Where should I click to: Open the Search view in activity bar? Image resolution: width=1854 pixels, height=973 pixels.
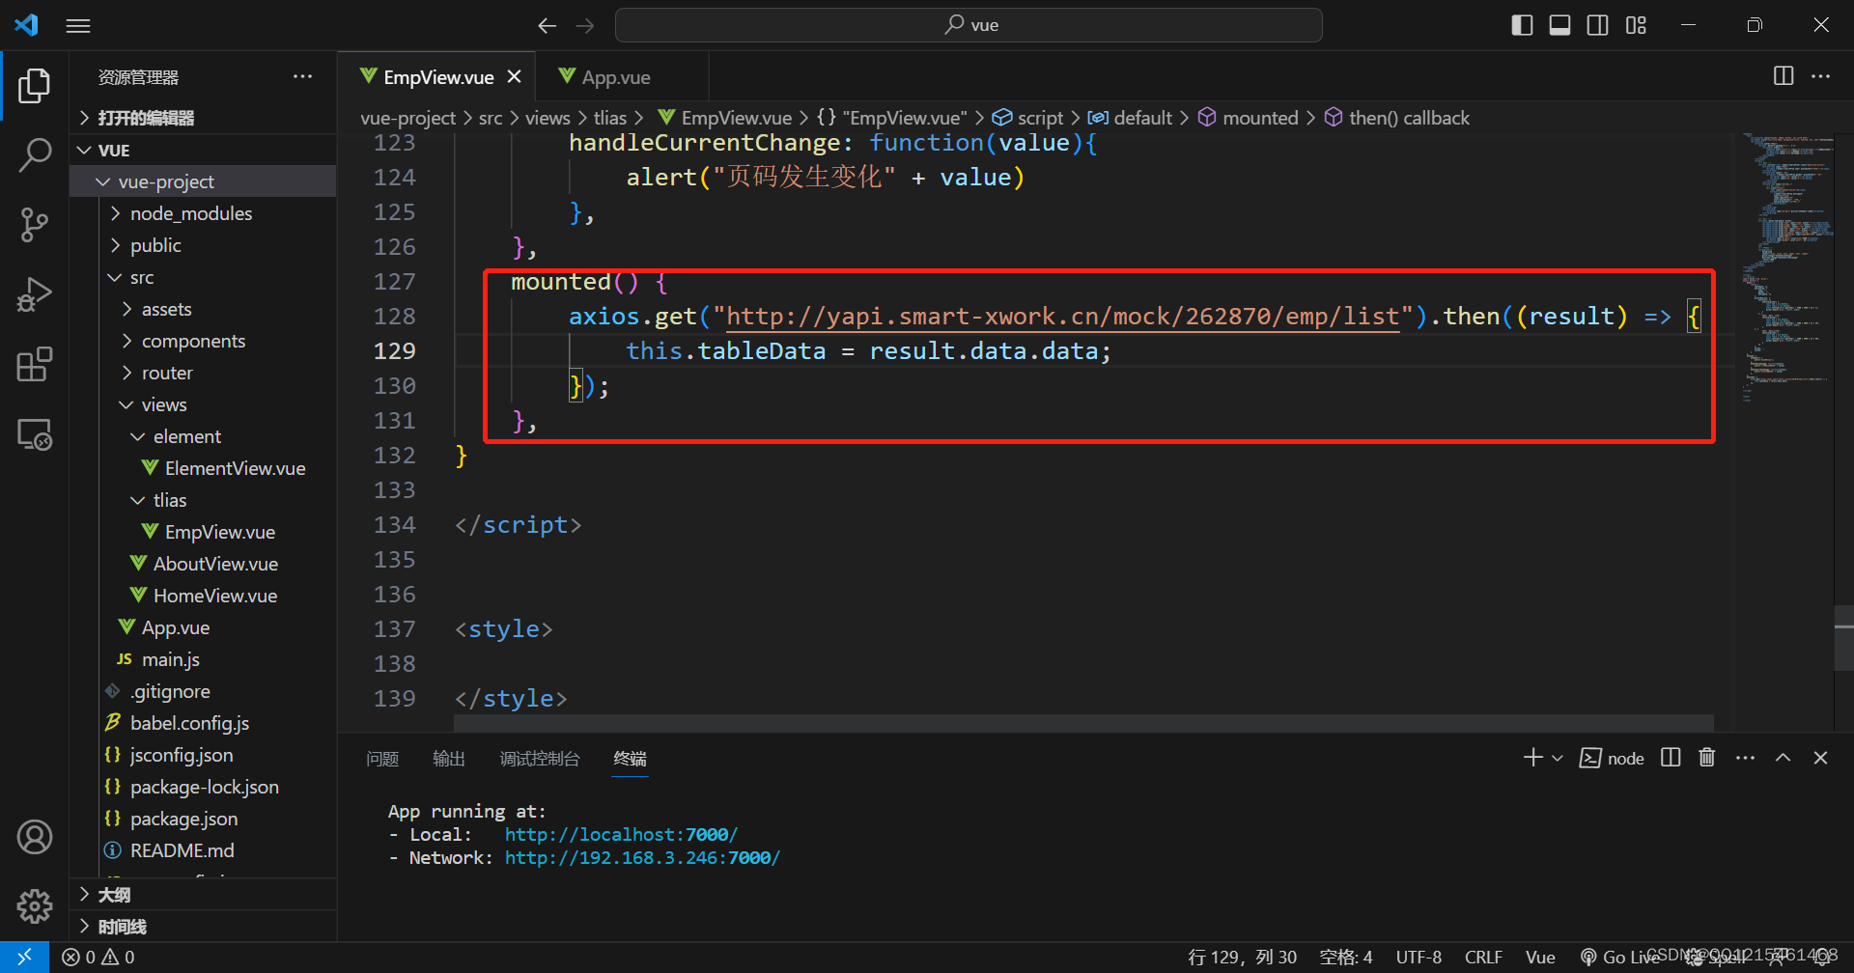(35, 155)
